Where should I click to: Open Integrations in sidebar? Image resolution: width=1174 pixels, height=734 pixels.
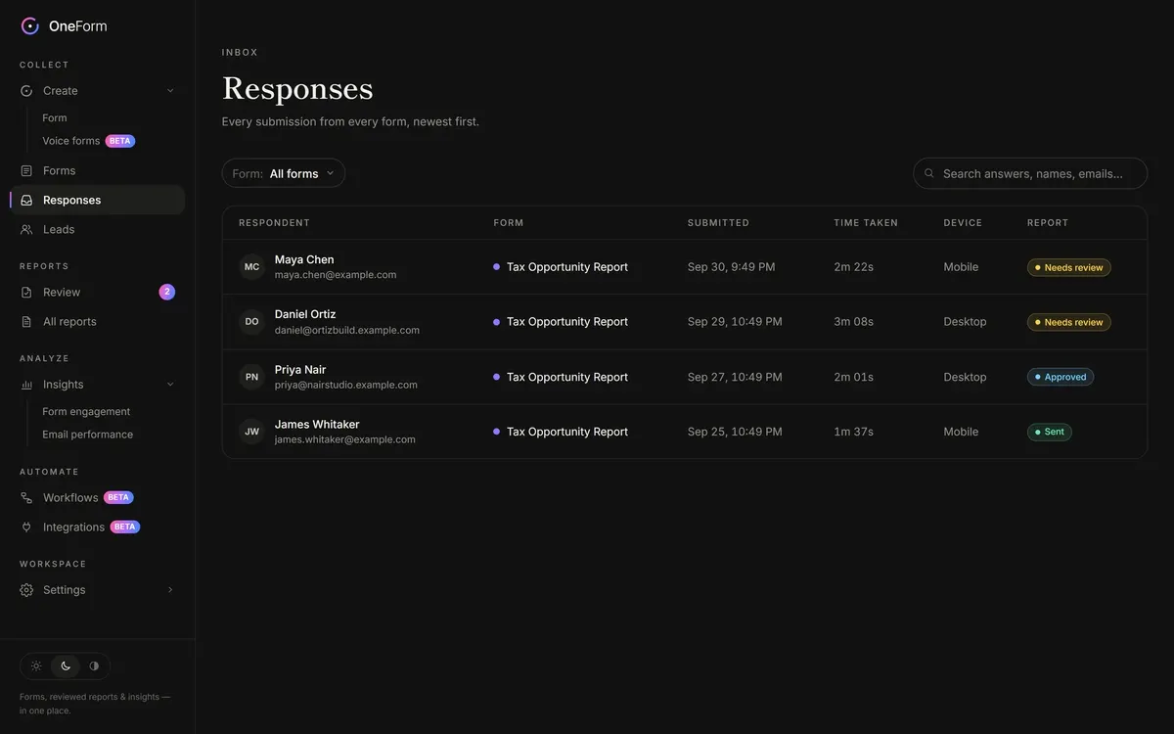point(97,528)
